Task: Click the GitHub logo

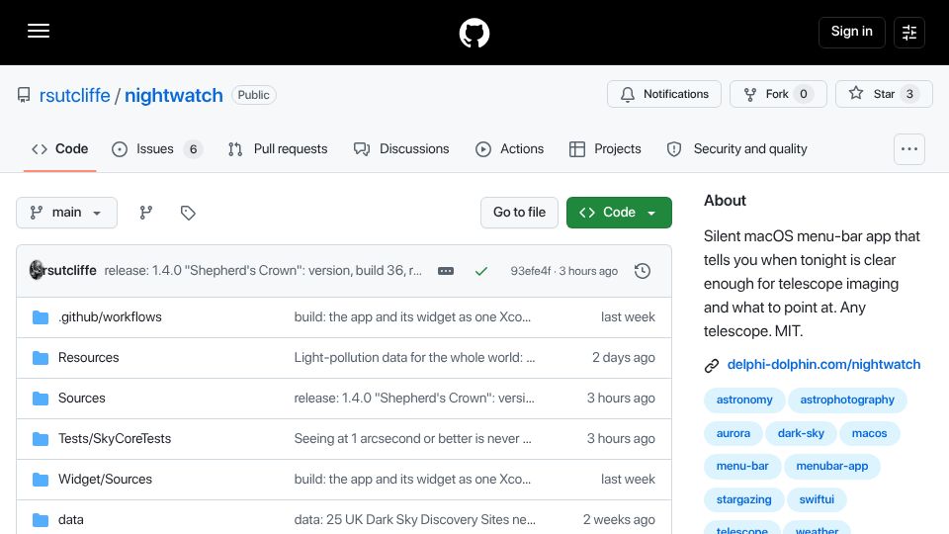Action: pyautogui.click(x=474, y=33)
